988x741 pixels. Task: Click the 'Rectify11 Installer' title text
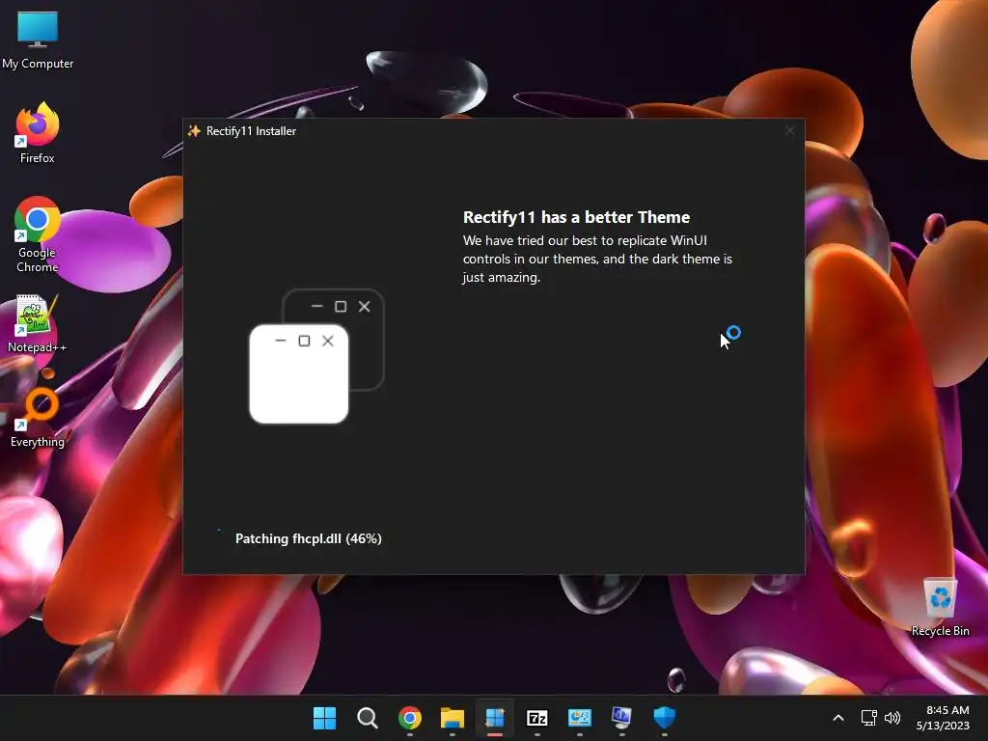[x=251, y=131]
